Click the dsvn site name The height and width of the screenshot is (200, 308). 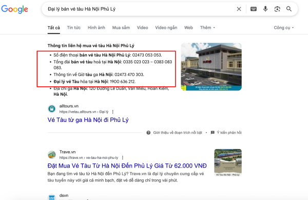click(x=64, y=195)
